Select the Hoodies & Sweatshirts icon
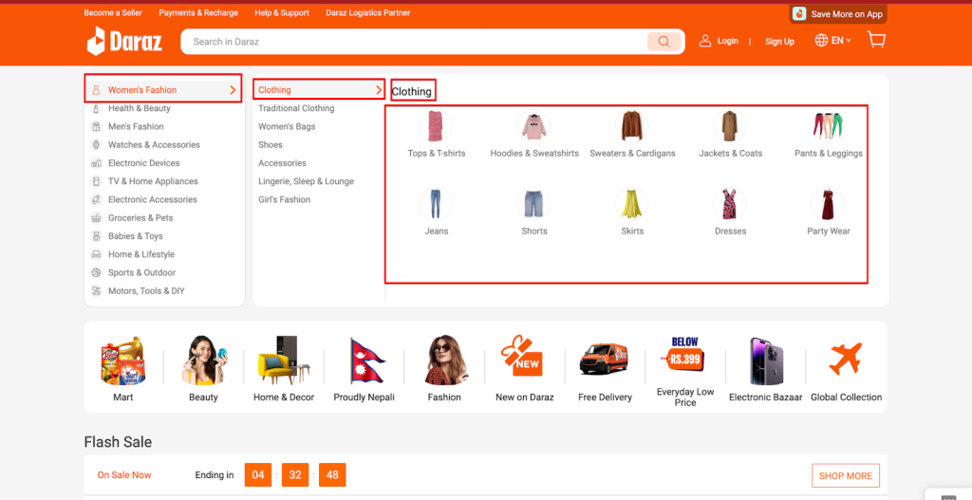Screen dimensions: 972x500 pos(534,127)
